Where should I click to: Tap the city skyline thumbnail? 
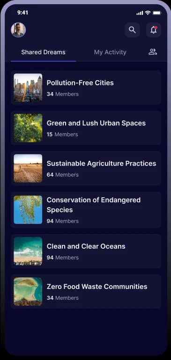click(28, 88)
